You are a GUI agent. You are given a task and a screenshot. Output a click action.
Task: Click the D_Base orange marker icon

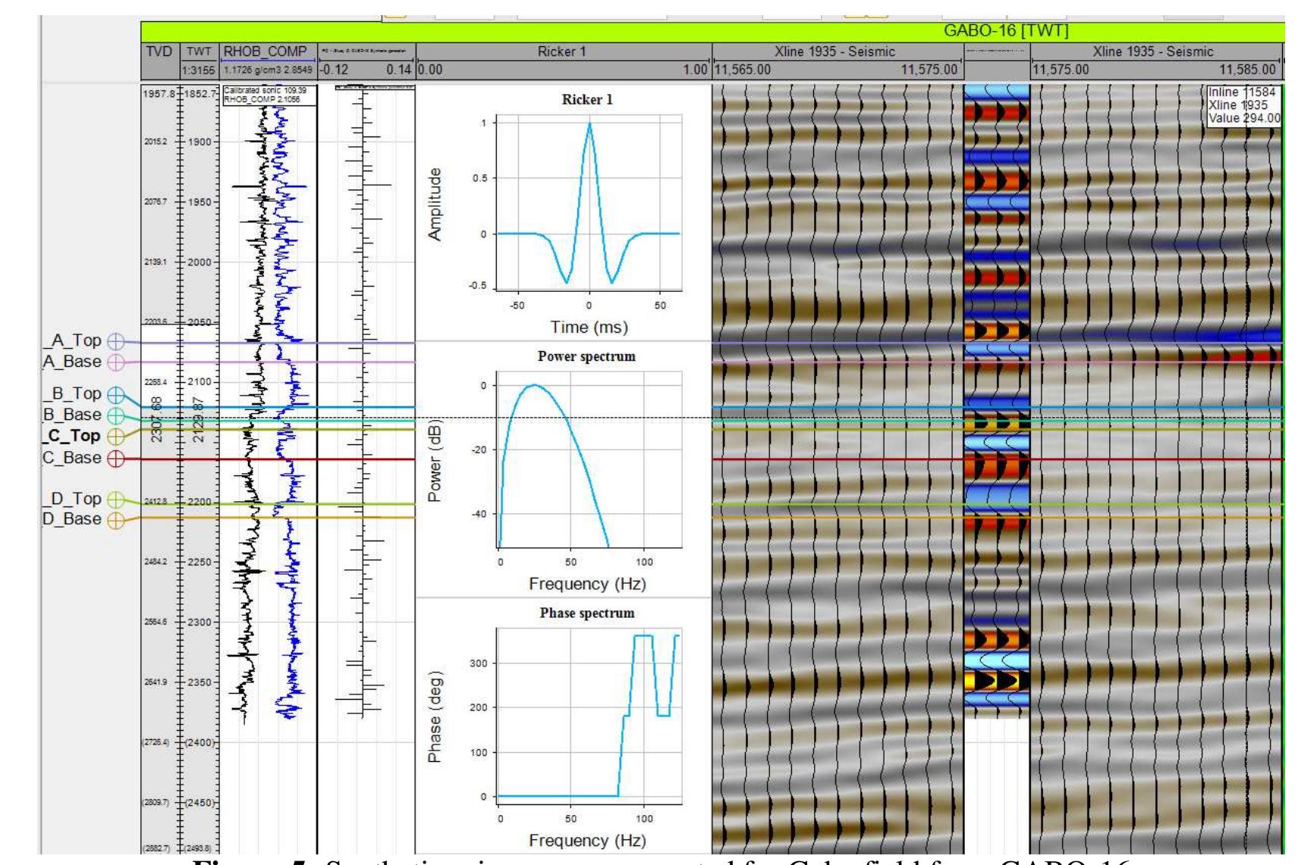115,521
